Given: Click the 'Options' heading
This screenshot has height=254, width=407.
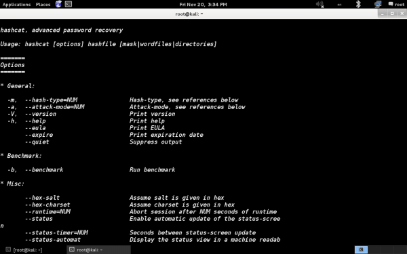Looking at the screenshot, I should pos(12,65).
